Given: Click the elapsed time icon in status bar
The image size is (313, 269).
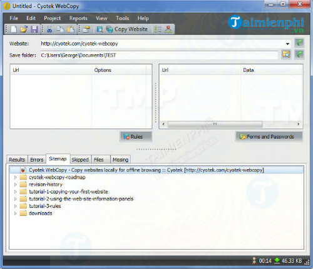Looking at the screenshot, I should point(254,260).
